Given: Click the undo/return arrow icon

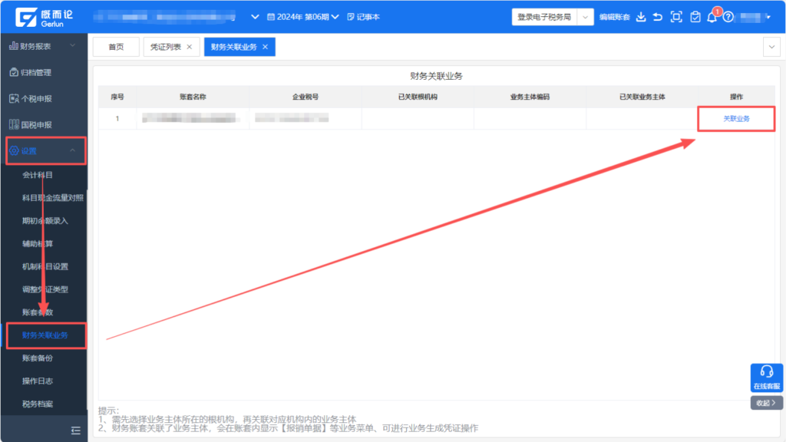Looking at the screenshot, I should (658, 17).
